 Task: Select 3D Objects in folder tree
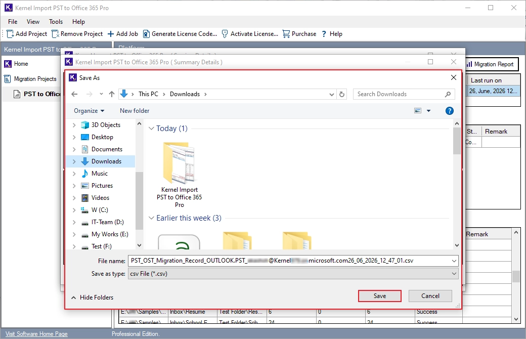tap(106, 125)
